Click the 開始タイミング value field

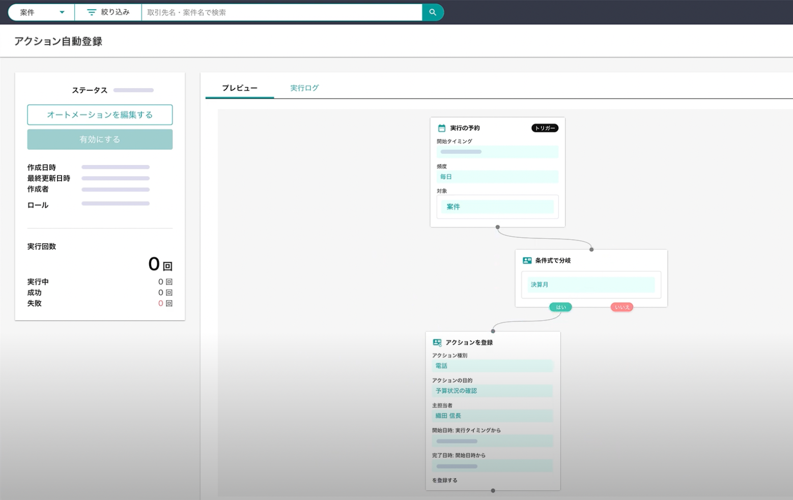pos(497,152)
